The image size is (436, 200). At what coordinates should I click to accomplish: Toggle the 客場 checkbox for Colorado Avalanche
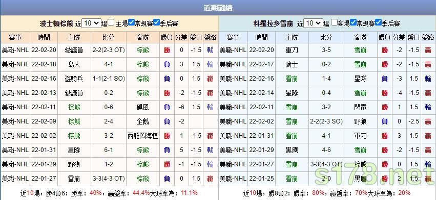[x=334, y=22]
